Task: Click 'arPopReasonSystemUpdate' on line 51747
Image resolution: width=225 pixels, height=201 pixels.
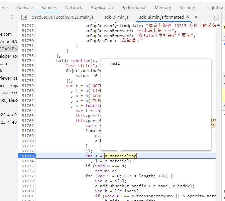Action: tap(113, 26)
